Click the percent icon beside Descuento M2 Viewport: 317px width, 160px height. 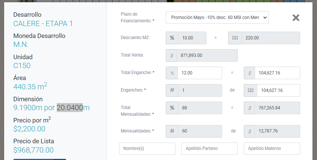coord(172,38)
